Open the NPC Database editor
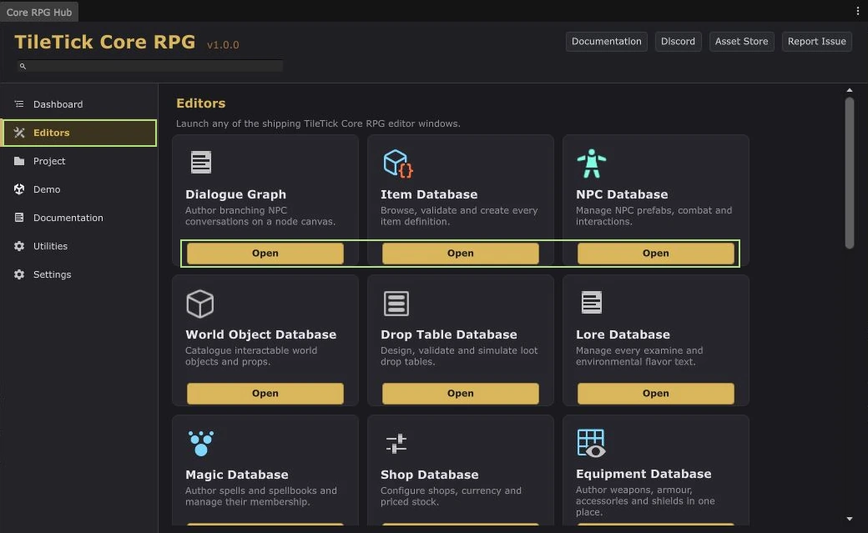Screen dimensions: 868x533 click(655, 253)
